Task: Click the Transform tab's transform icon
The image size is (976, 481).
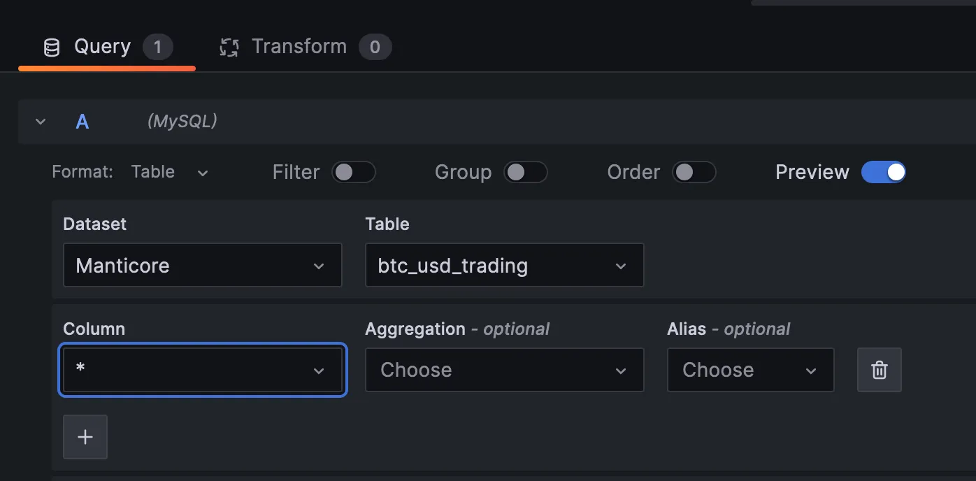Action: (229, 46)
